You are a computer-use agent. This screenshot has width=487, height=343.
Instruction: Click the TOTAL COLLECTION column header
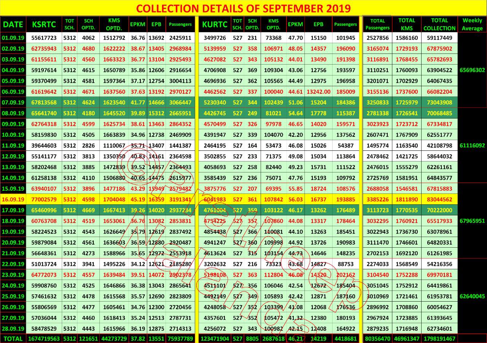tap(439, 24)
